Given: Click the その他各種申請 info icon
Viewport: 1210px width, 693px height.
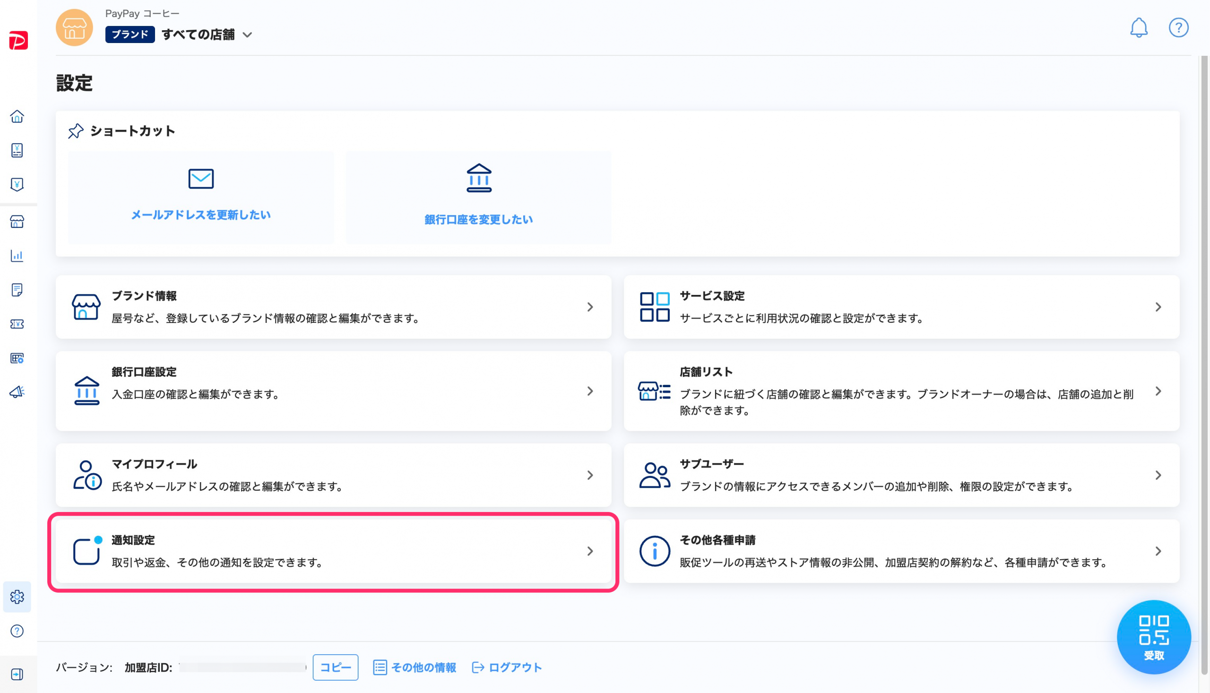Looking at the screenshot, I should pos(654,551).
